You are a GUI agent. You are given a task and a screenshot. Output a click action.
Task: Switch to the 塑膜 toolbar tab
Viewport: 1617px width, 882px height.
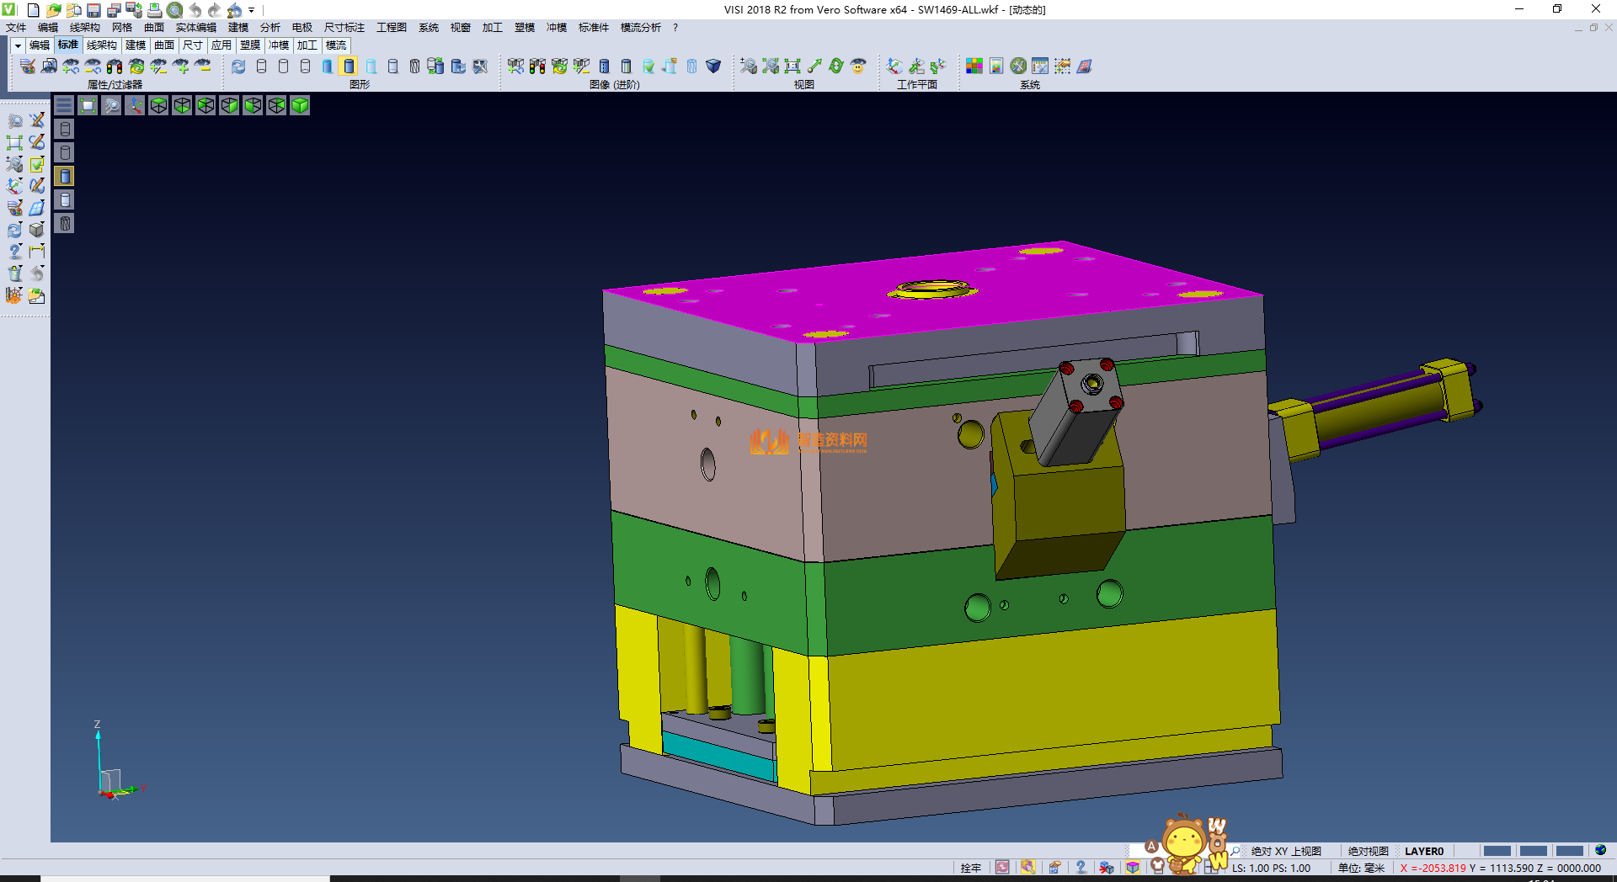(x=250, y=45)
